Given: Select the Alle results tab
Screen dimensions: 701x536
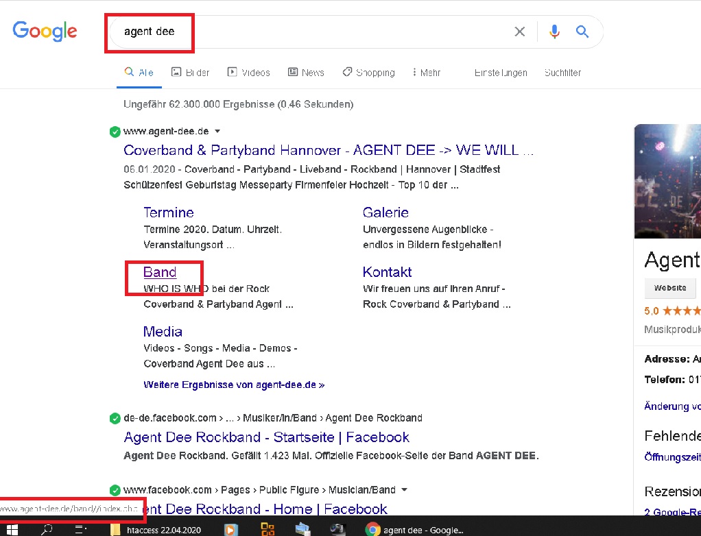Looking at the screenshot, I should 139,73.
